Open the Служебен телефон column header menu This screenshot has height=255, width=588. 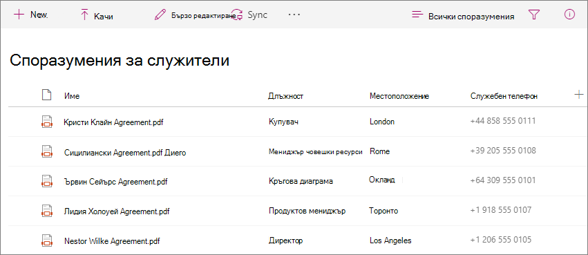504,96
